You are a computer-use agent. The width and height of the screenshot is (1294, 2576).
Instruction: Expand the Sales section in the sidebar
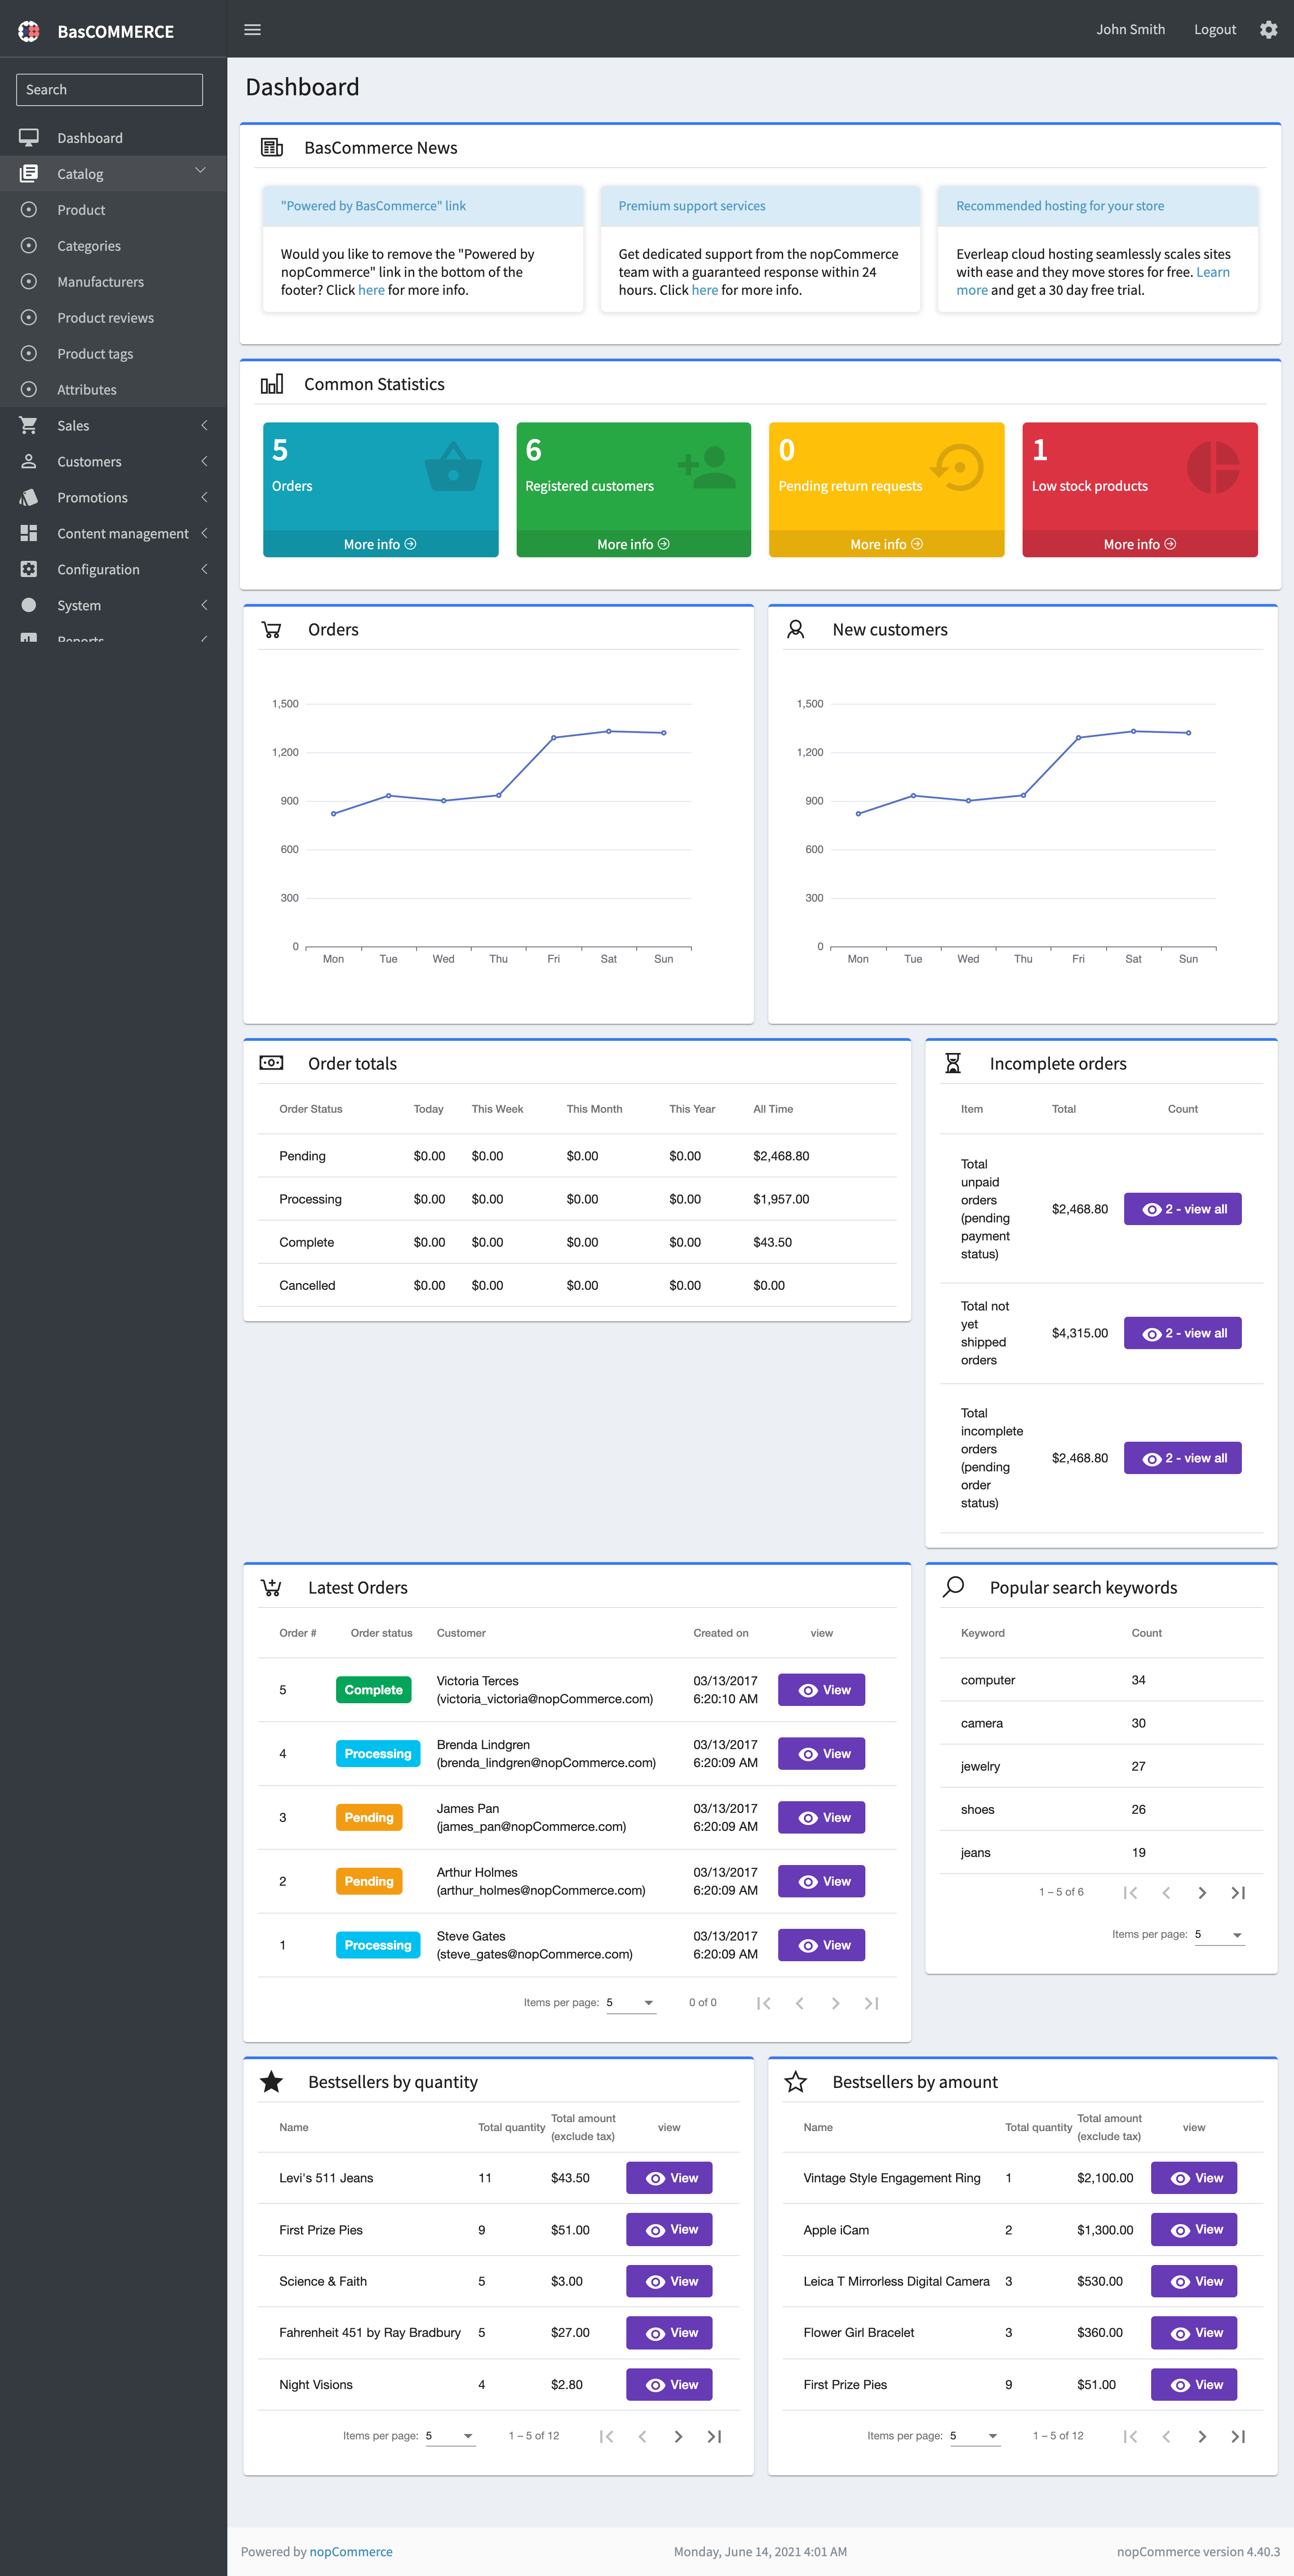(x=204, y=425)
